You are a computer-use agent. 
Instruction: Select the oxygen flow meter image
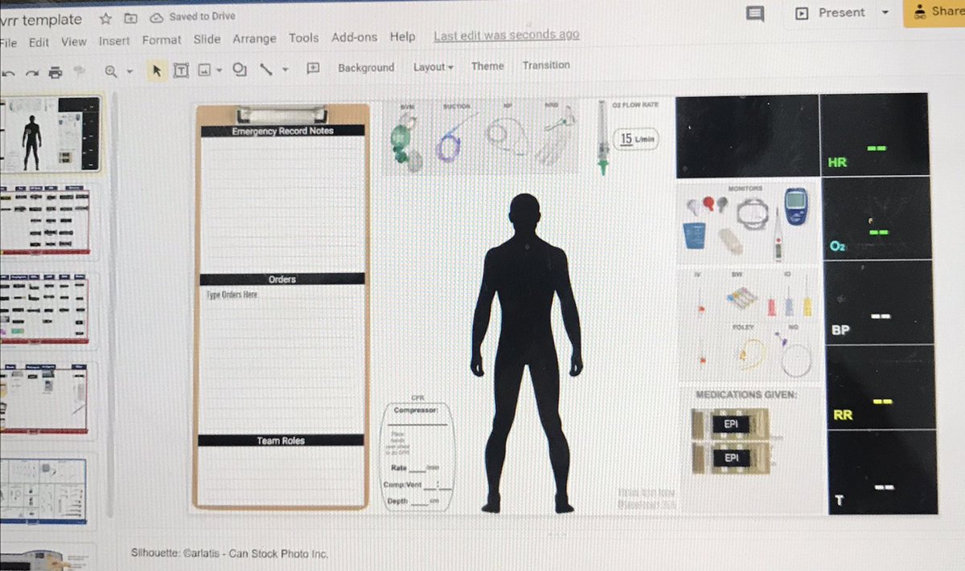tap(602, 138)
